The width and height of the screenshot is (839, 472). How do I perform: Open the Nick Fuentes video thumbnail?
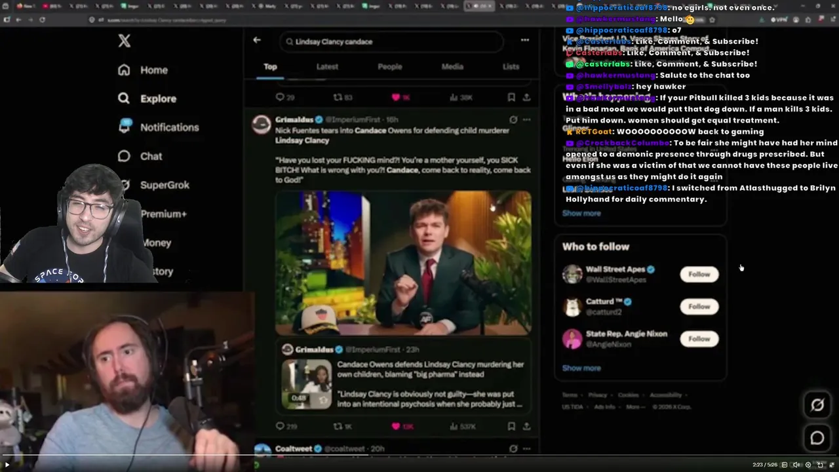(x=403, y=263)
